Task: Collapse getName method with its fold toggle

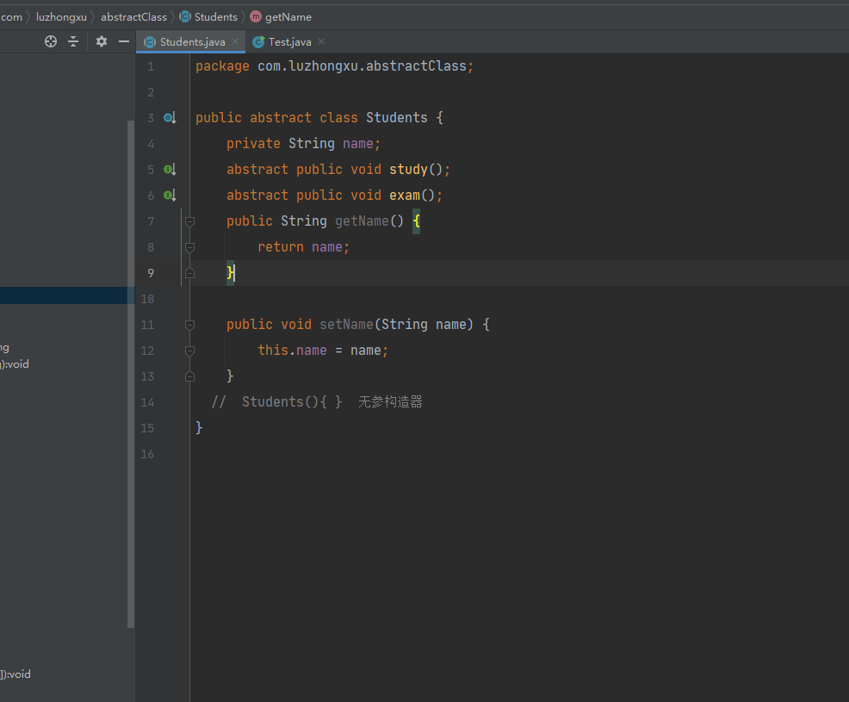Action: (189, 221)
